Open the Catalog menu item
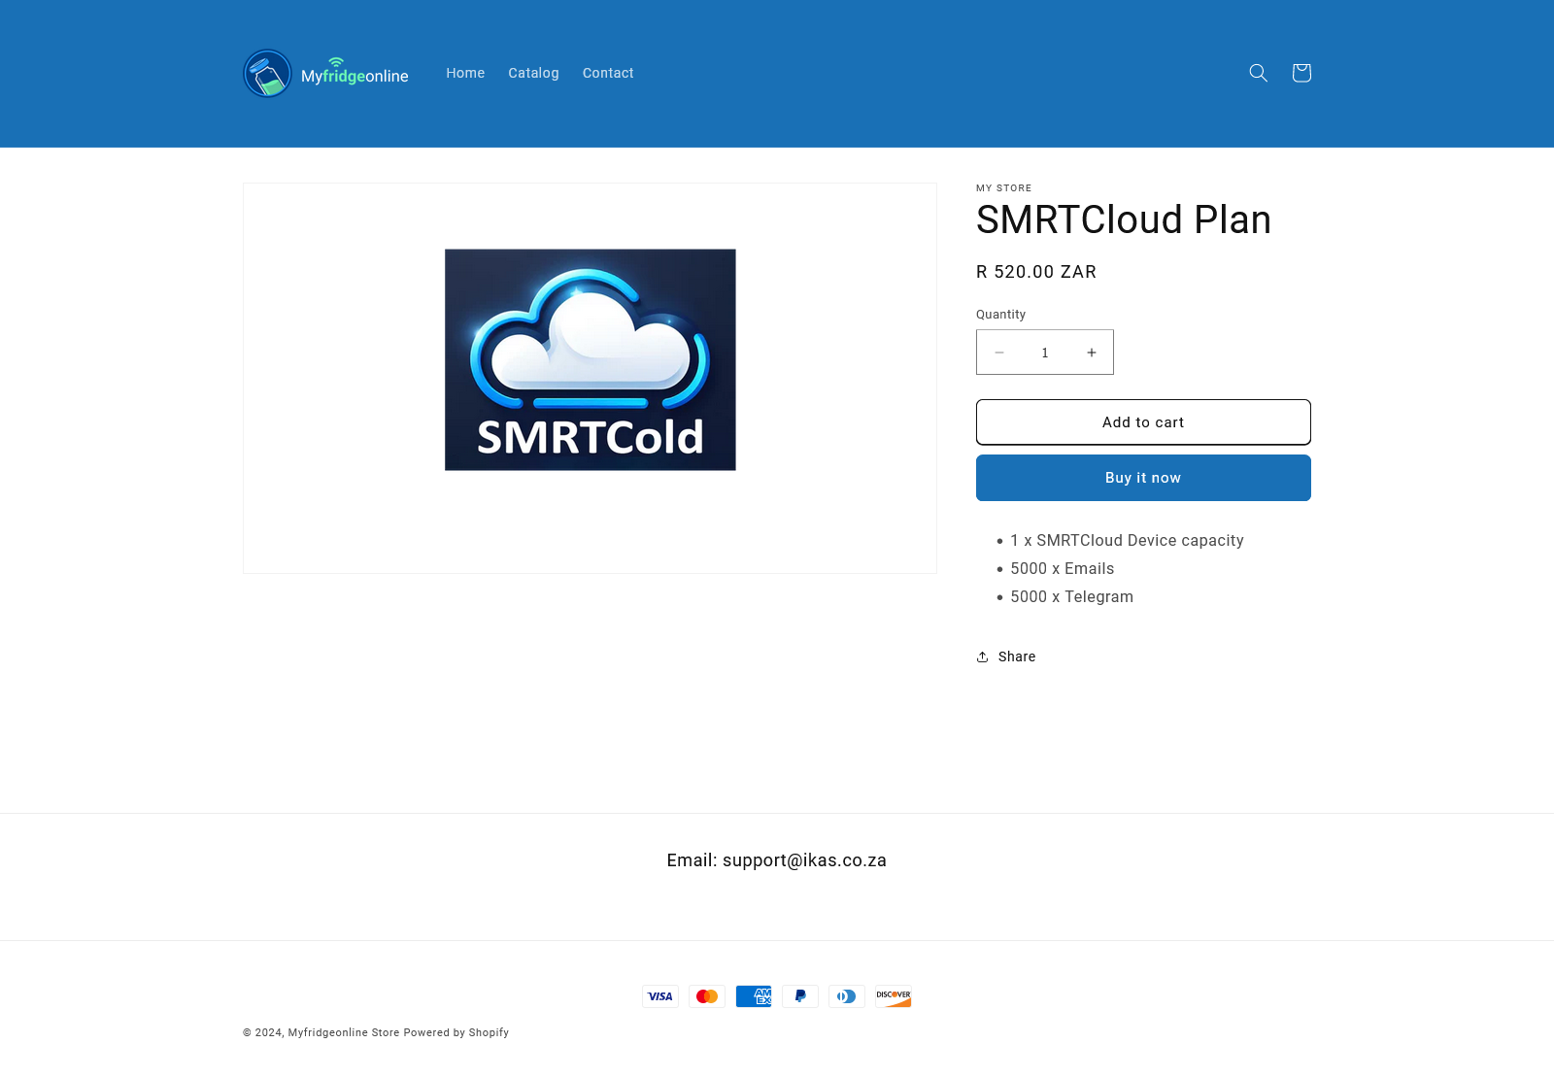The image size is (1554, 1077). [x=533, y=73]
